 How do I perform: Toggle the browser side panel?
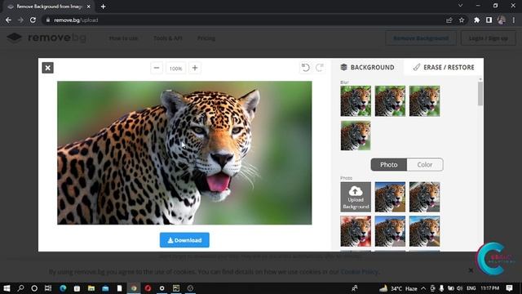tap(489, 20)
